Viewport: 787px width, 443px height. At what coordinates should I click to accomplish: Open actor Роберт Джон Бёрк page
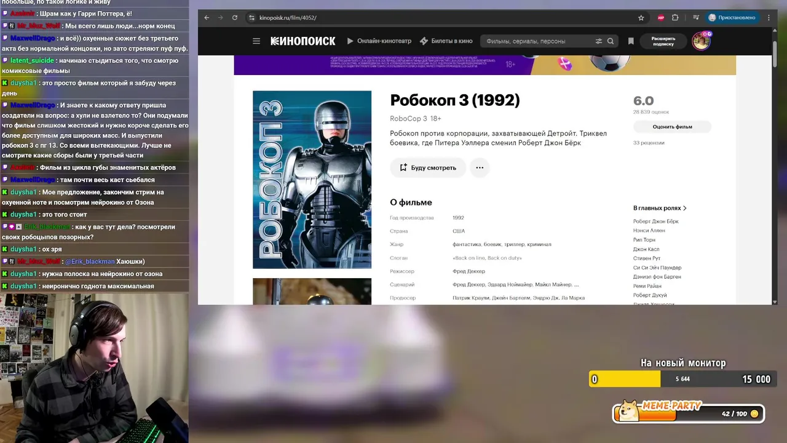[x=656, y=221]
